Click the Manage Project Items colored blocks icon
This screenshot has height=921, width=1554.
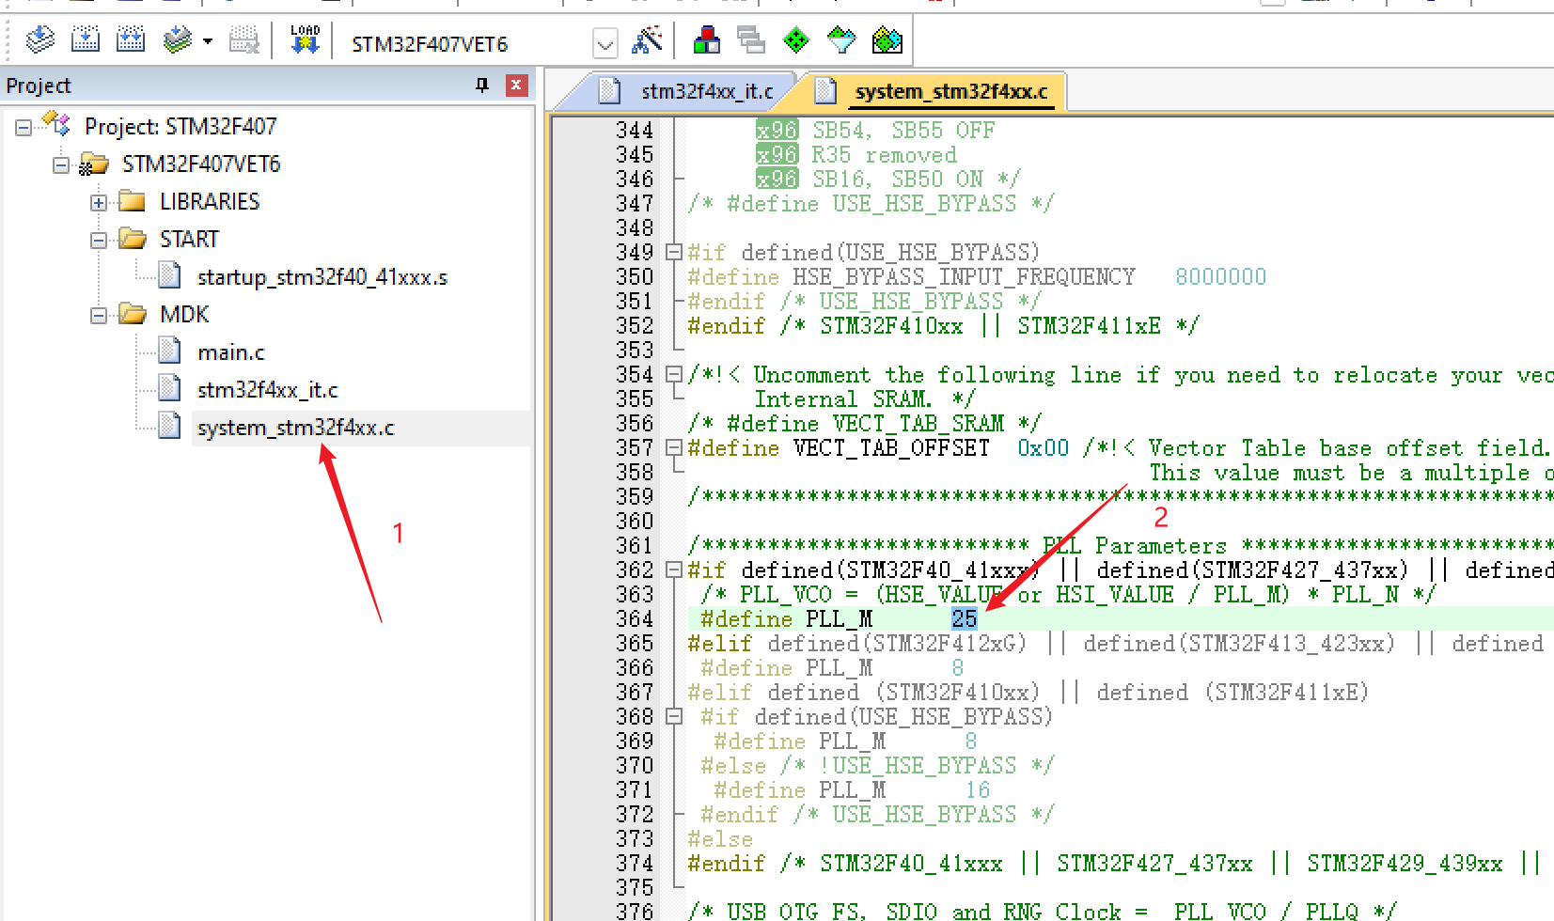pos(707,40)
